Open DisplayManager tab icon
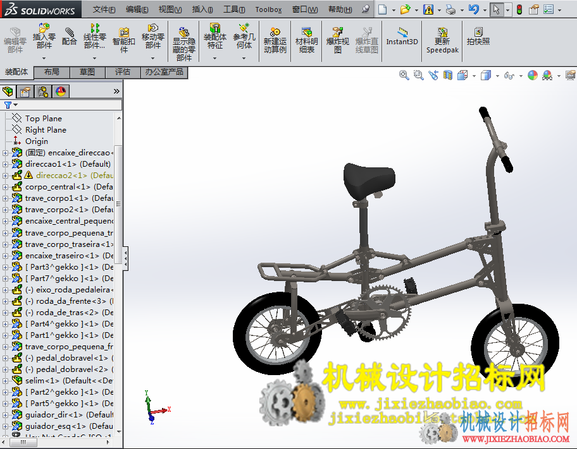The image size is (577, 449). click(61, 92)
